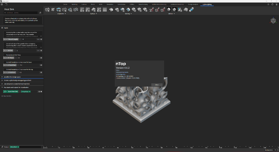Open the Acknowledgements link in About dialog
279x152 pixels.
pyautogui.click(x=122, y=72)
